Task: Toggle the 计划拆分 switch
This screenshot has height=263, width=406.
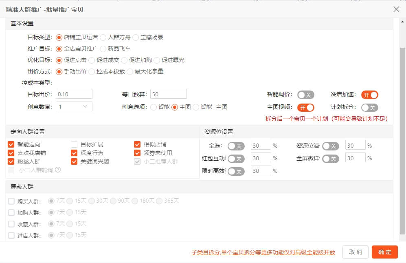Action: [x=370, y=107]
